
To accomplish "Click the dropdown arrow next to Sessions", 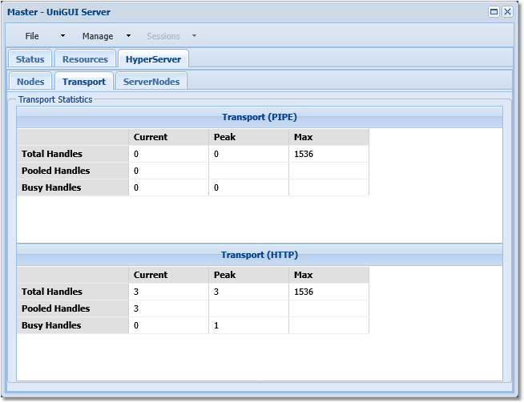I will [194, 36].
